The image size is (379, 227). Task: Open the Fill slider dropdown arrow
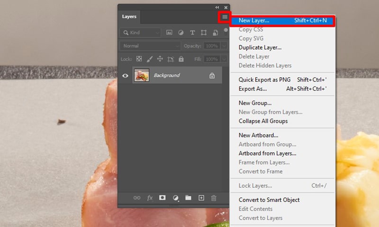coord(224,59)
